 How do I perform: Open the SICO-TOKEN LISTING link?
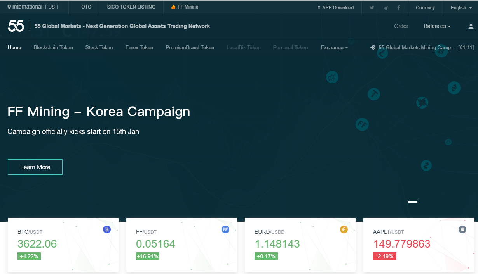coord(131,7)
